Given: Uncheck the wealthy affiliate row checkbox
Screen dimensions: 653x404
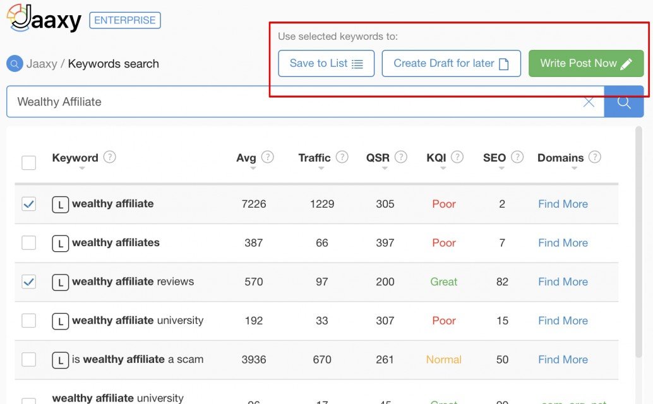Looking at the screenshot, I should 29,204.
